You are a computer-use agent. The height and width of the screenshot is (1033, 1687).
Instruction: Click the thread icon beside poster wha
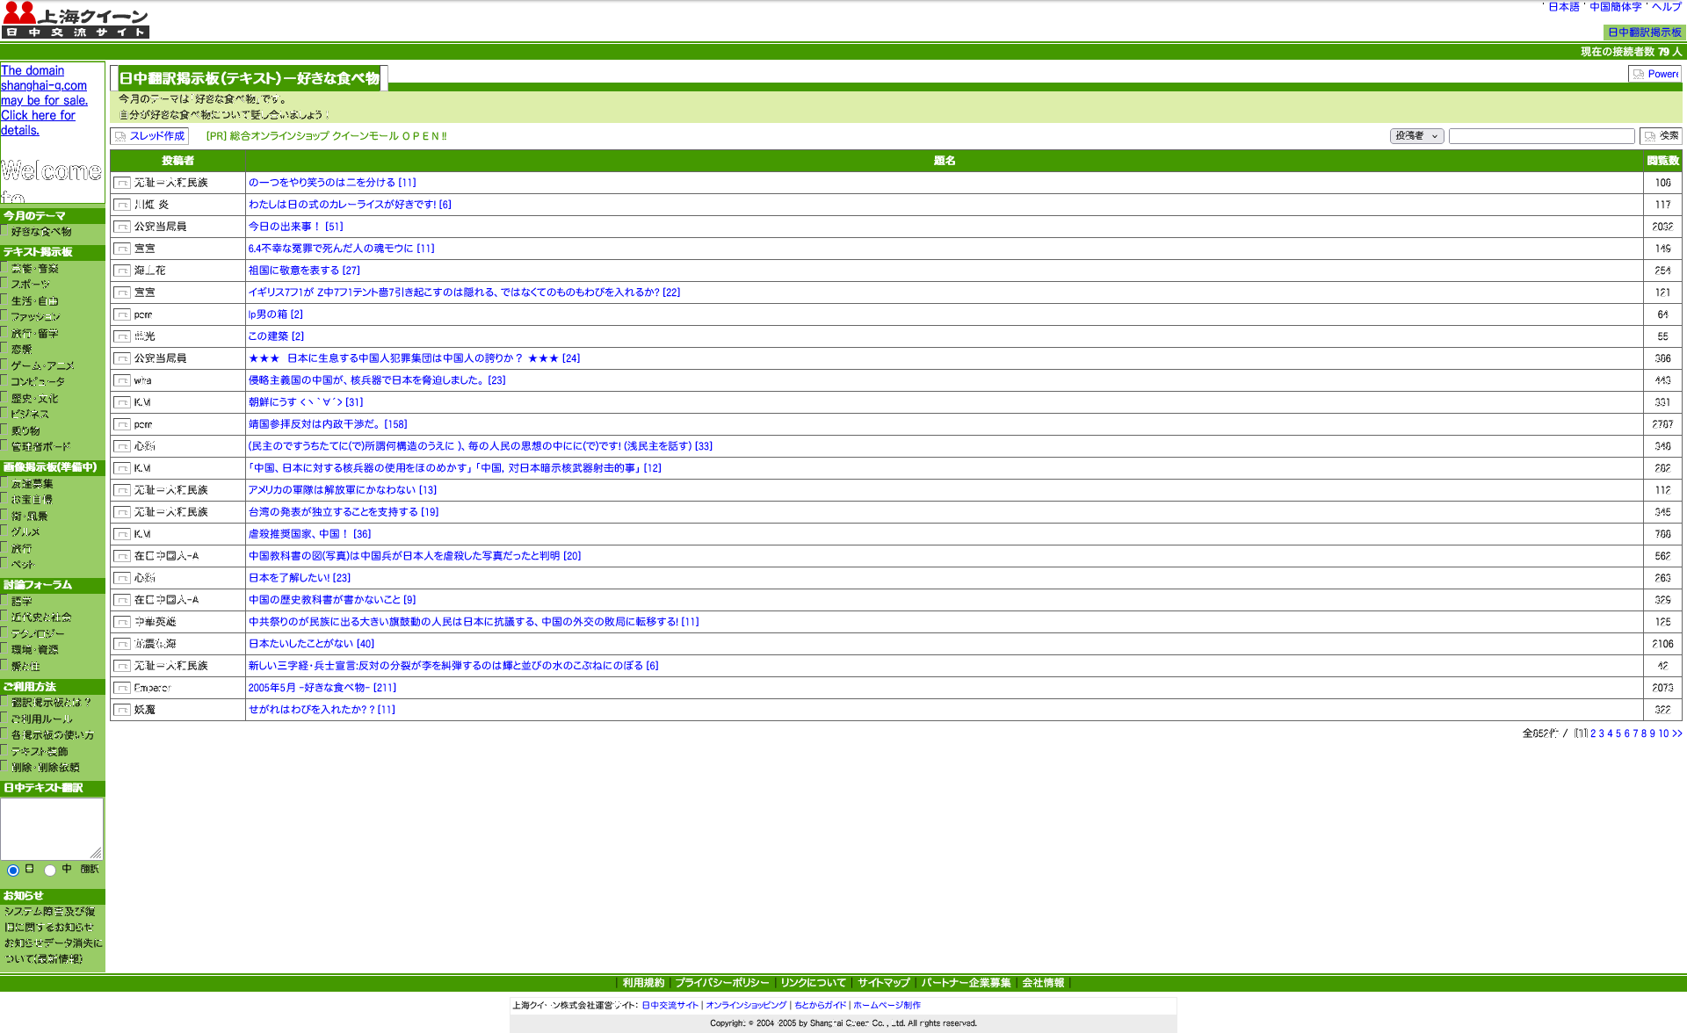(x=122, y=380)
